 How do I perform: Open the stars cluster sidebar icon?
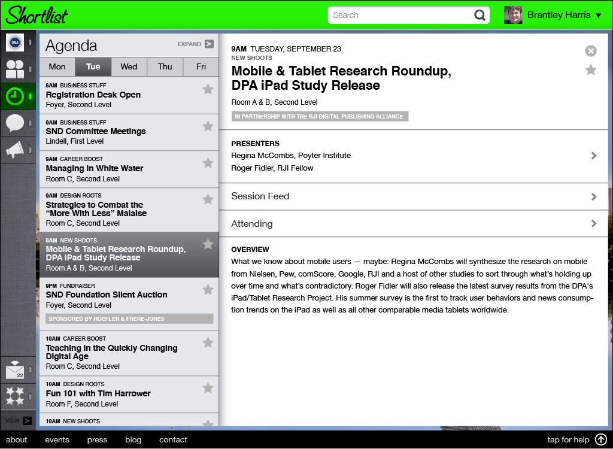coord(15,396)
